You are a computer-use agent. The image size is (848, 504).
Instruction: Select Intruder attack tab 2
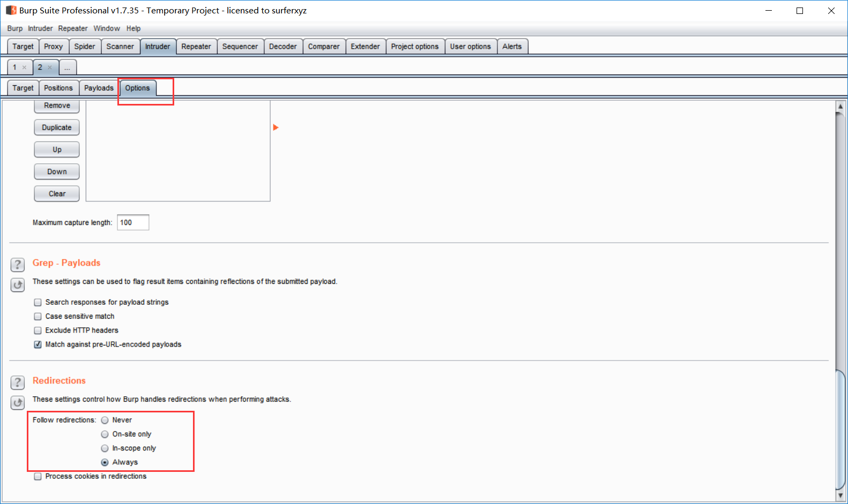point(40,67)
